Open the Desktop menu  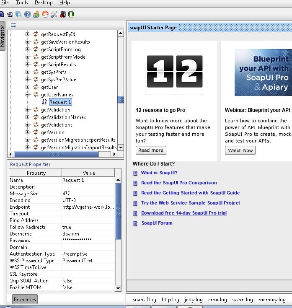click(44, 3)
